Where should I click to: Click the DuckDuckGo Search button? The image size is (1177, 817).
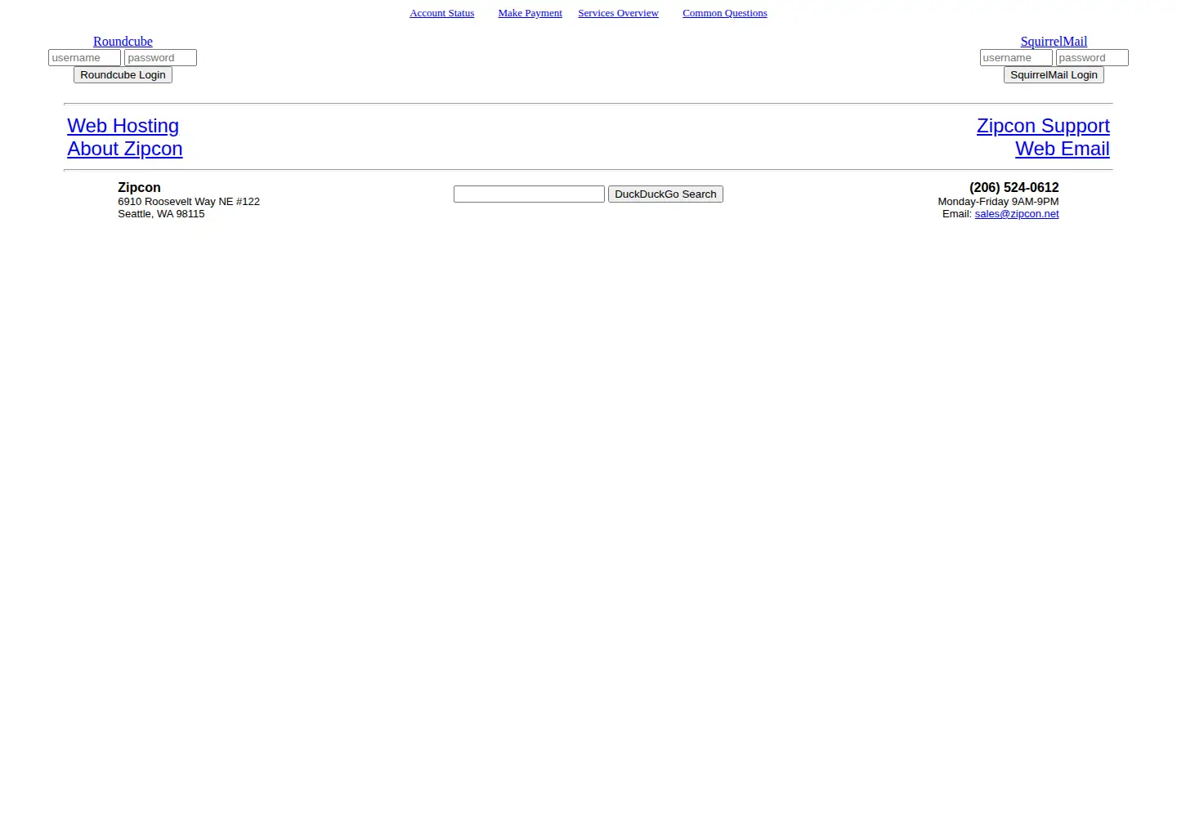click(x=665, y=194)
